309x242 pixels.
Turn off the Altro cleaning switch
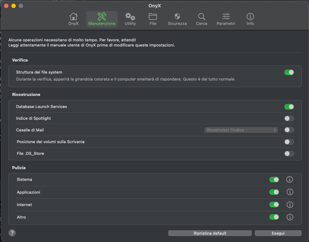click(274, 217)
